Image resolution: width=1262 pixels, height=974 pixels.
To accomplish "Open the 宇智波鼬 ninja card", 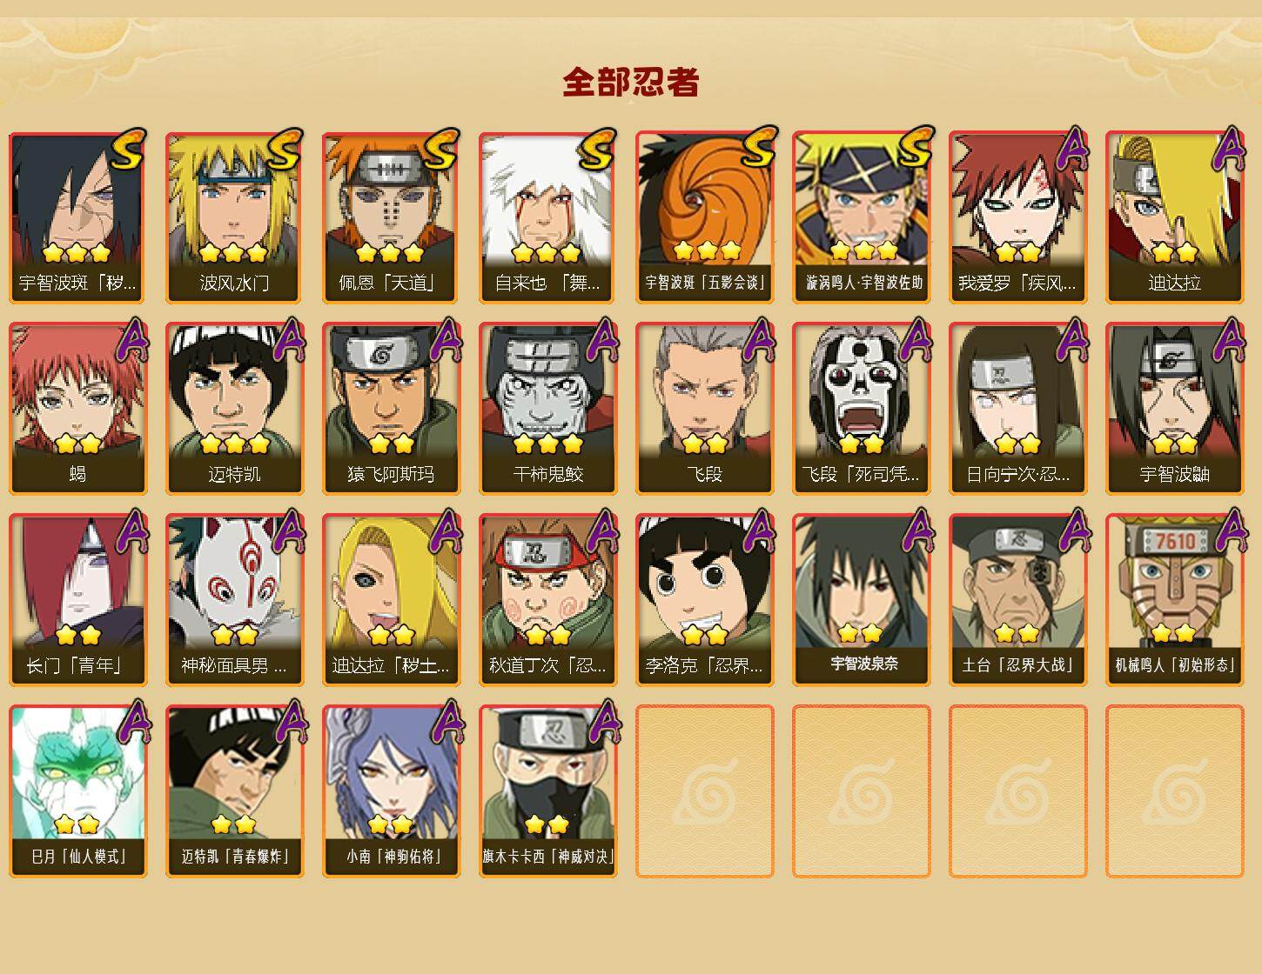I will coord(1175,409).
